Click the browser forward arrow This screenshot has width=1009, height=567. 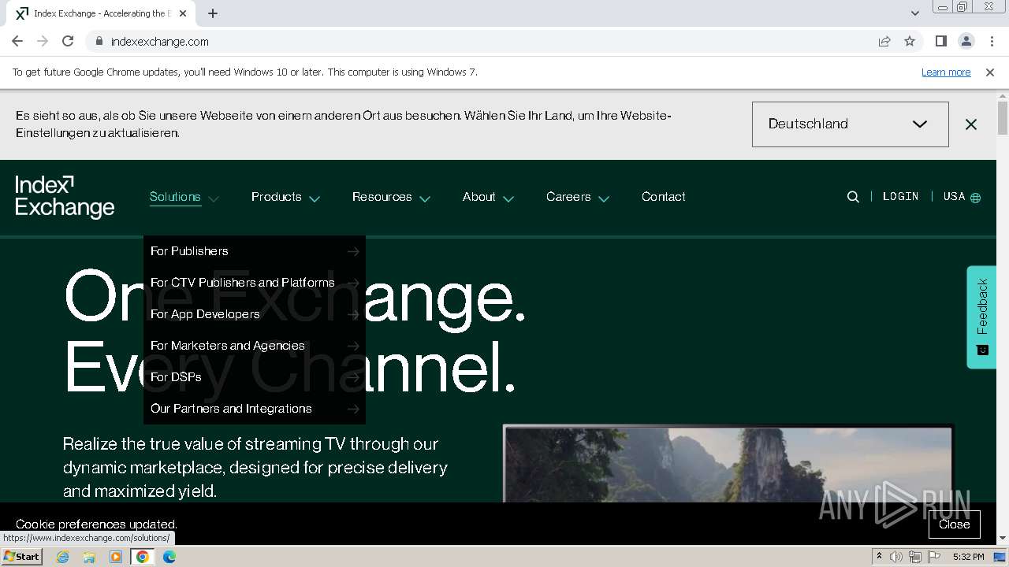pos(43,41)
